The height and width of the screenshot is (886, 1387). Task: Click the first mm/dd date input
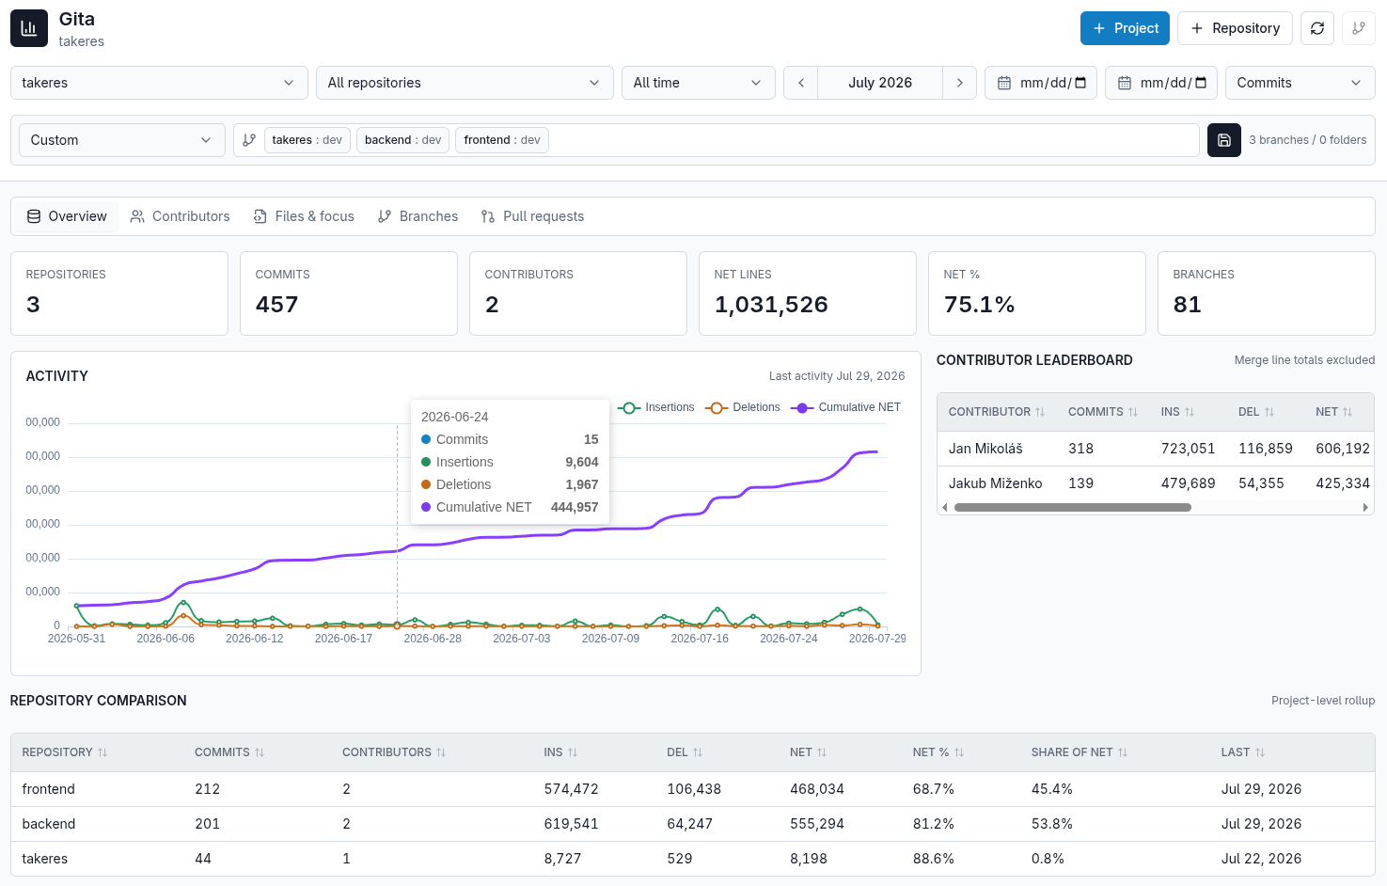tap(1041, 83)
